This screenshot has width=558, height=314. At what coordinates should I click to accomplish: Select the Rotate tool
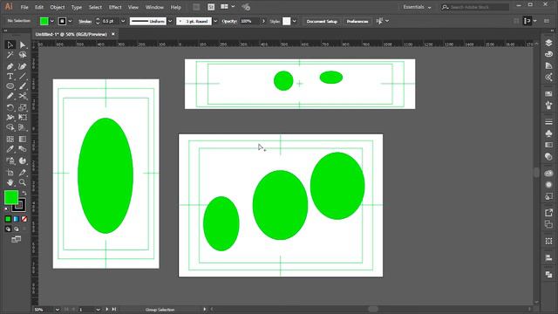pyautogui.click(x=10, y=107)
